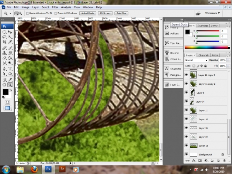
Task: Open the Opacity slider arrow
Action: click(x=228, y=60)
